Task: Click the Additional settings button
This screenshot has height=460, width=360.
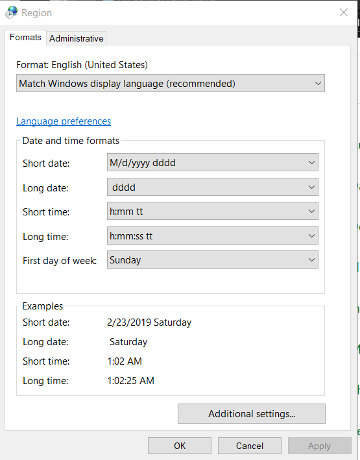Action: tap(252, 414)
